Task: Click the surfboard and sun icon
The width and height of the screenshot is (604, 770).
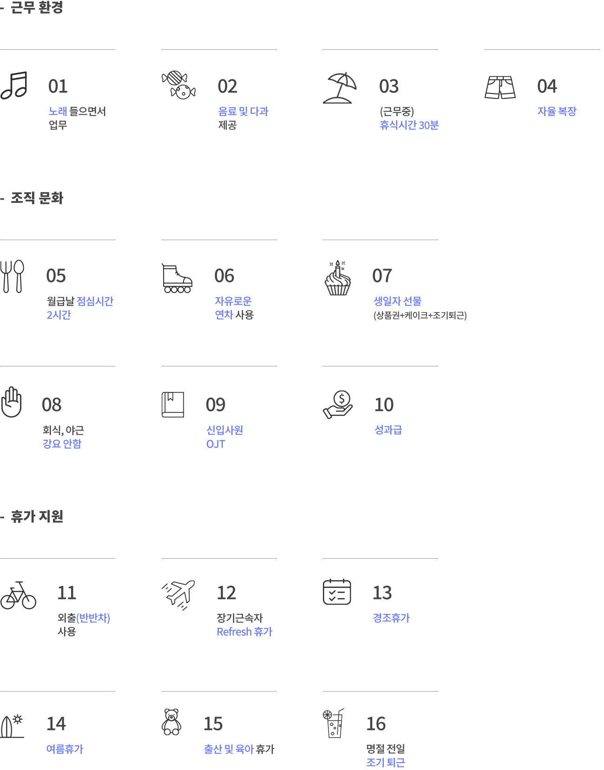Action: (12, 726)
